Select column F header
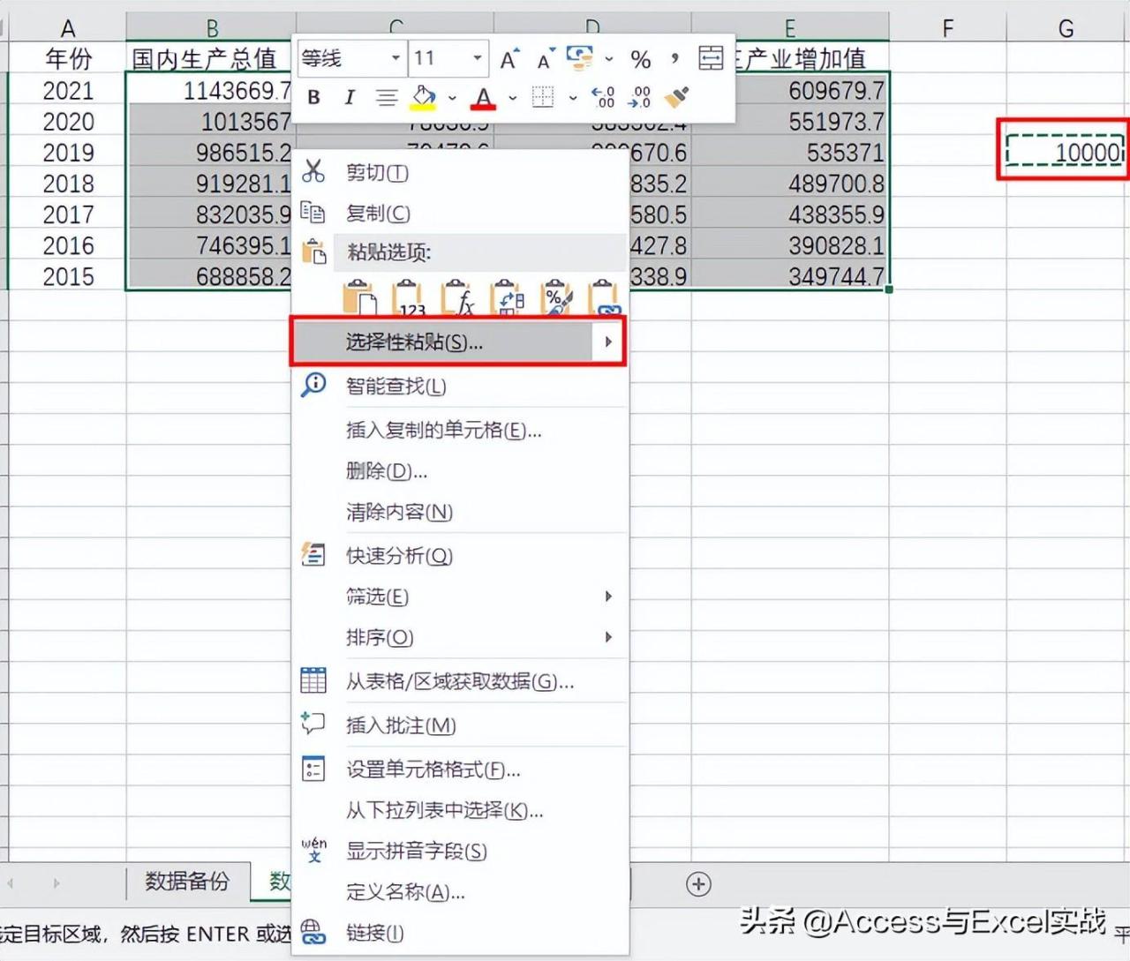The image size is (1130, 961). [x=947, y=28]
